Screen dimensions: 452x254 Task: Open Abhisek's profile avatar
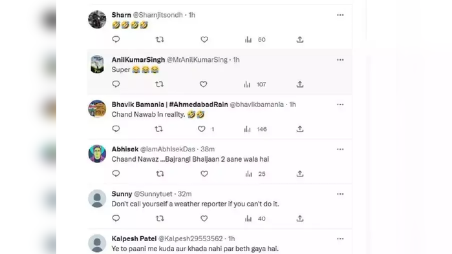point(97,153)
